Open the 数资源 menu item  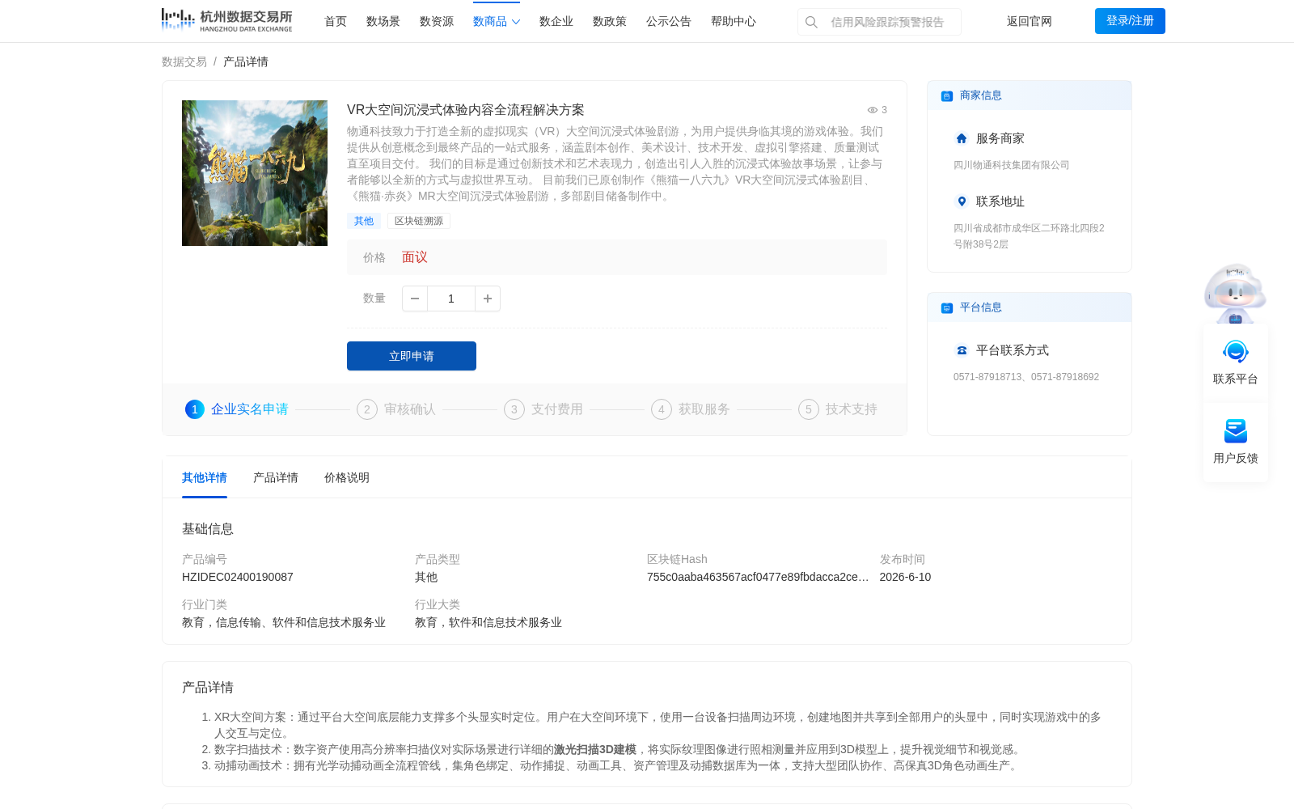(437, 22)
